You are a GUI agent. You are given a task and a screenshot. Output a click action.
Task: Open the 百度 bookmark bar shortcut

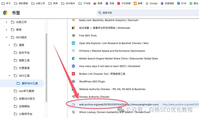(x=110, y=3)
